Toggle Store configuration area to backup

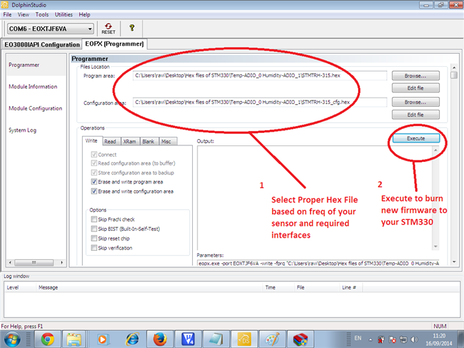coord(94,173)
